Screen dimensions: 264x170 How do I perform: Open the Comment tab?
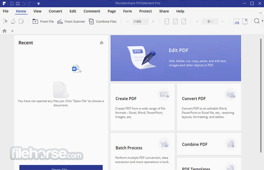pos(92,11)
